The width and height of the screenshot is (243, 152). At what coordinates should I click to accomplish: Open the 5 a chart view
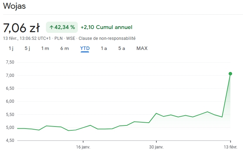point(122,49)
